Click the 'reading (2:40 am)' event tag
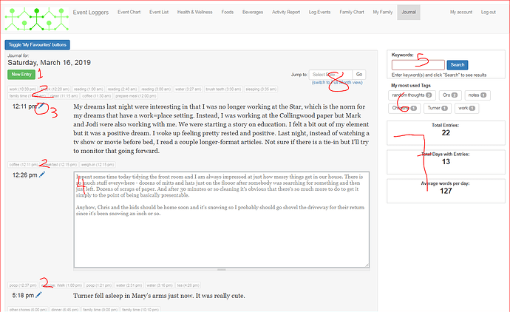 tap(122, 89)
